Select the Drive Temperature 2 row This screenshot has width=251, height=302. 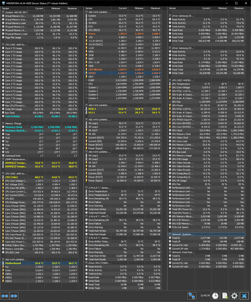[x=123, y=195]
